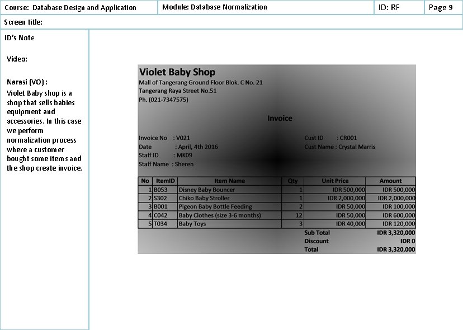Click unit price 'IDR 40,000' for Baby Toys
This screenshot has width=463, height=330.
coord(351,224)
